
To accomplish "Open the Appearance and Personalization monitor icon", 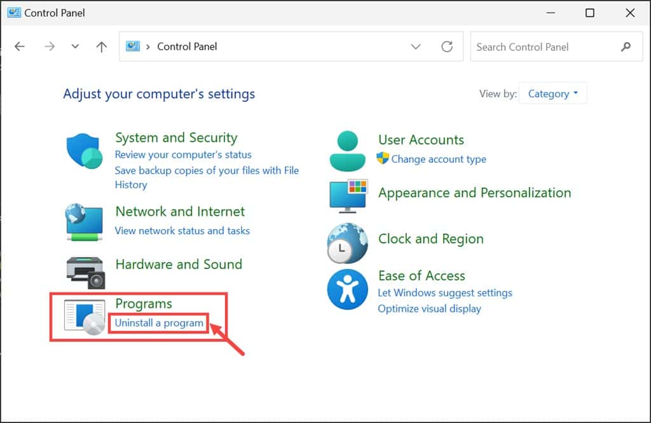I will (348, 196).
